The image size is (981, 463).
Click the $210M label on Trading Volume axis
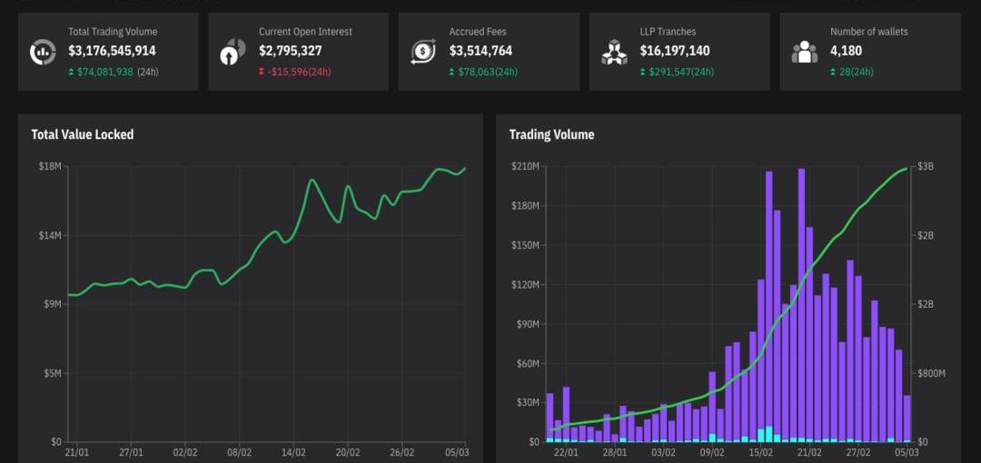click(x=526, y=166)
